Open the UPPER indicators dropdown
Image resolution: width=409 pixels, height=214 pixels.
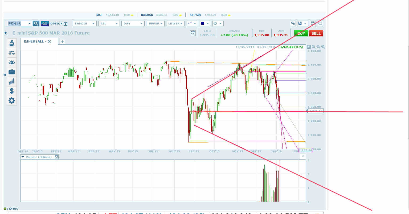tap(156, 23)
